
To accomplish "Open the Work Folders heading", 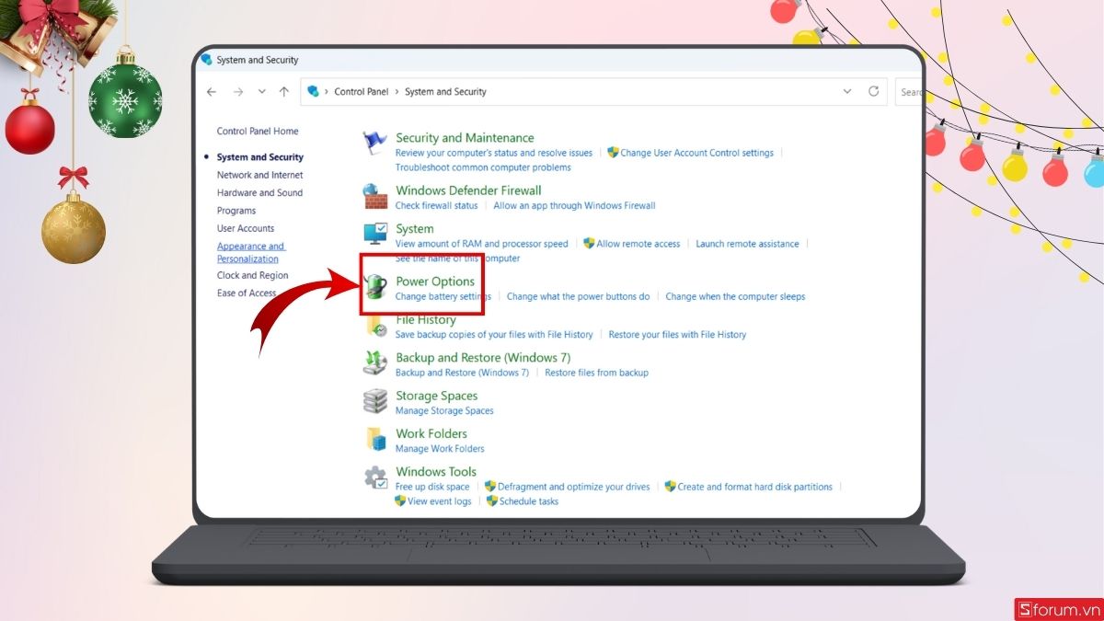I will tap(431, 434).
